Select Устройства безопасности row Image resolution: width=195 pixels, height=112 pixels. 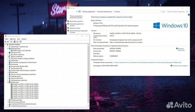pyautogui.click(x=19, y=106)
